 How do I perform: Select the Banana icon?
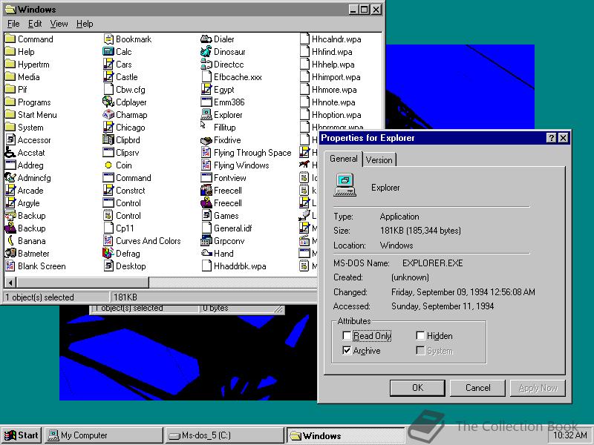pyautogui.click(x=10, y=240)
